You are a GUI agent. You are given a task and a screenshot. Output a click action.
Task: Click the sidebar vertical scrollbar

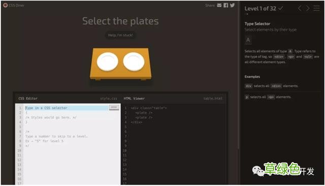[x=238, y=75]
